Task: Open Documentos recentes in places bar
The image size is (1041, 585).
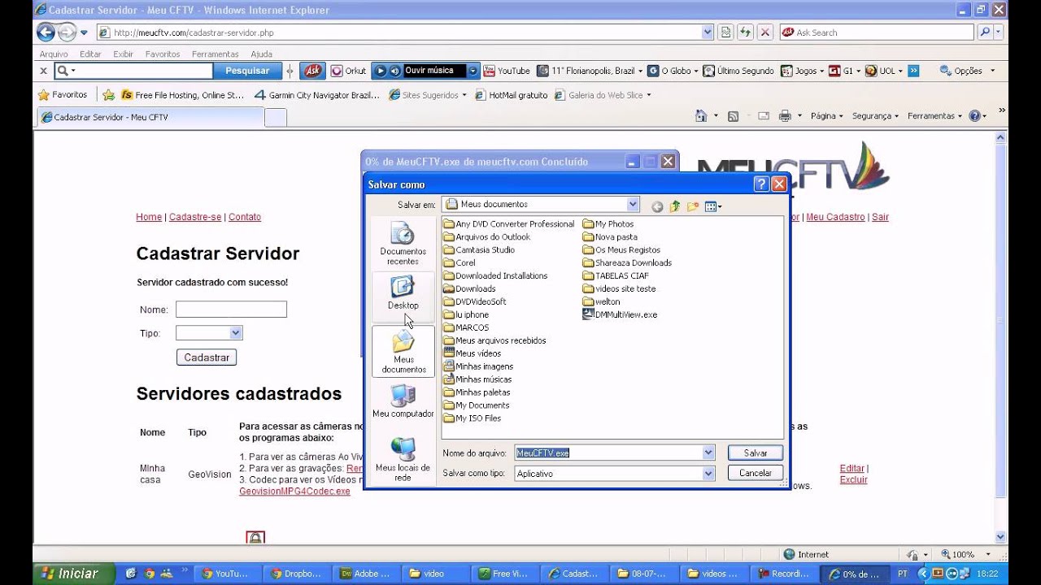Action: (403, 244)
